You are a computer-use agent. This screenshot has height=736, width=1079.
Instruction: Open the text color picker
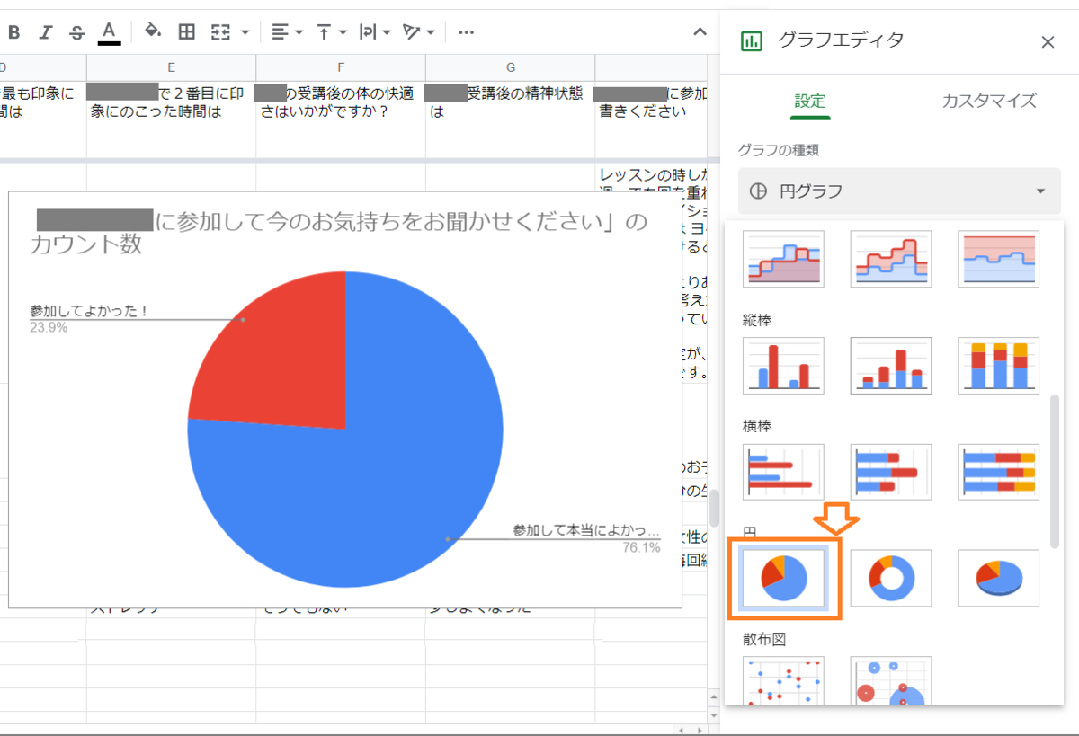pyautogui.click(x=109, y=32)
